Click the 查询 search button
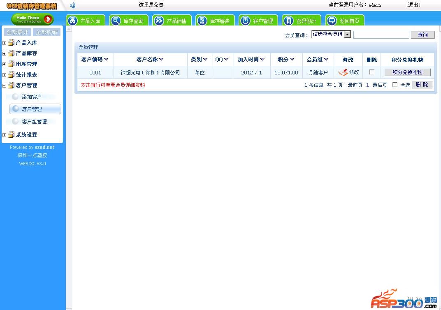Screen dimensions: 441x310 [x=422, y=35]
